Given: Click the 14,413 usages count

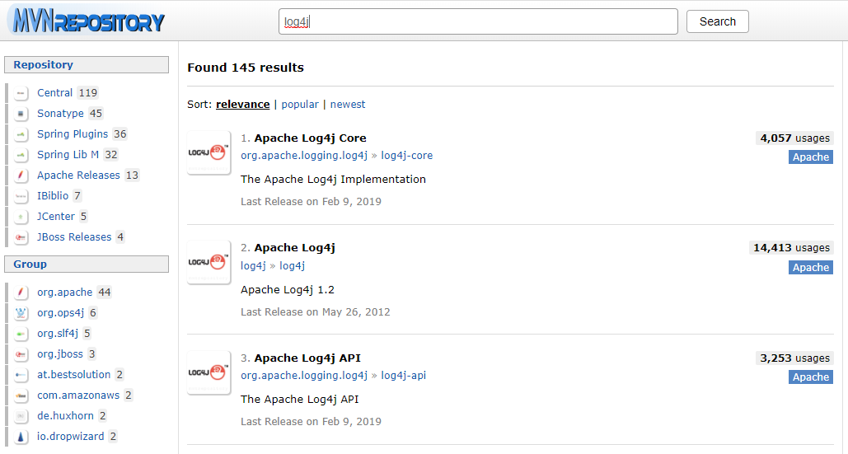Looking at the screenshot, I should click(x=791, y=248).
